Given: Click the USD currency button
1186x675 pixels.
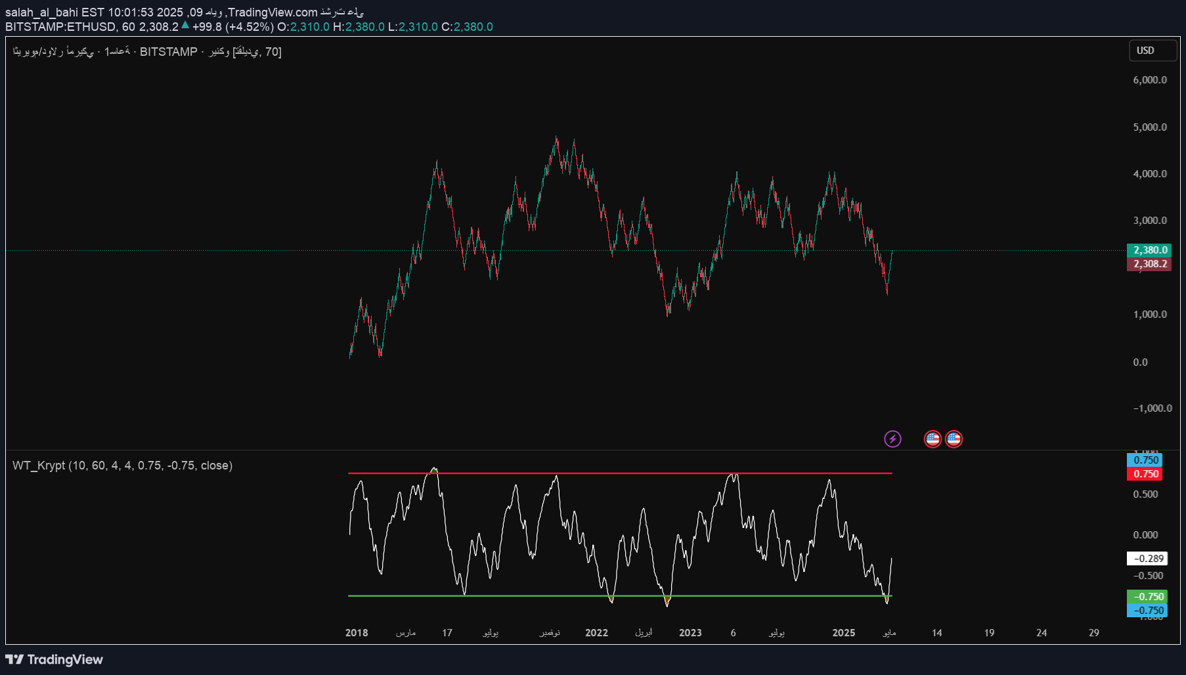Looking at the screenshot, I should tap(1153, 51).
